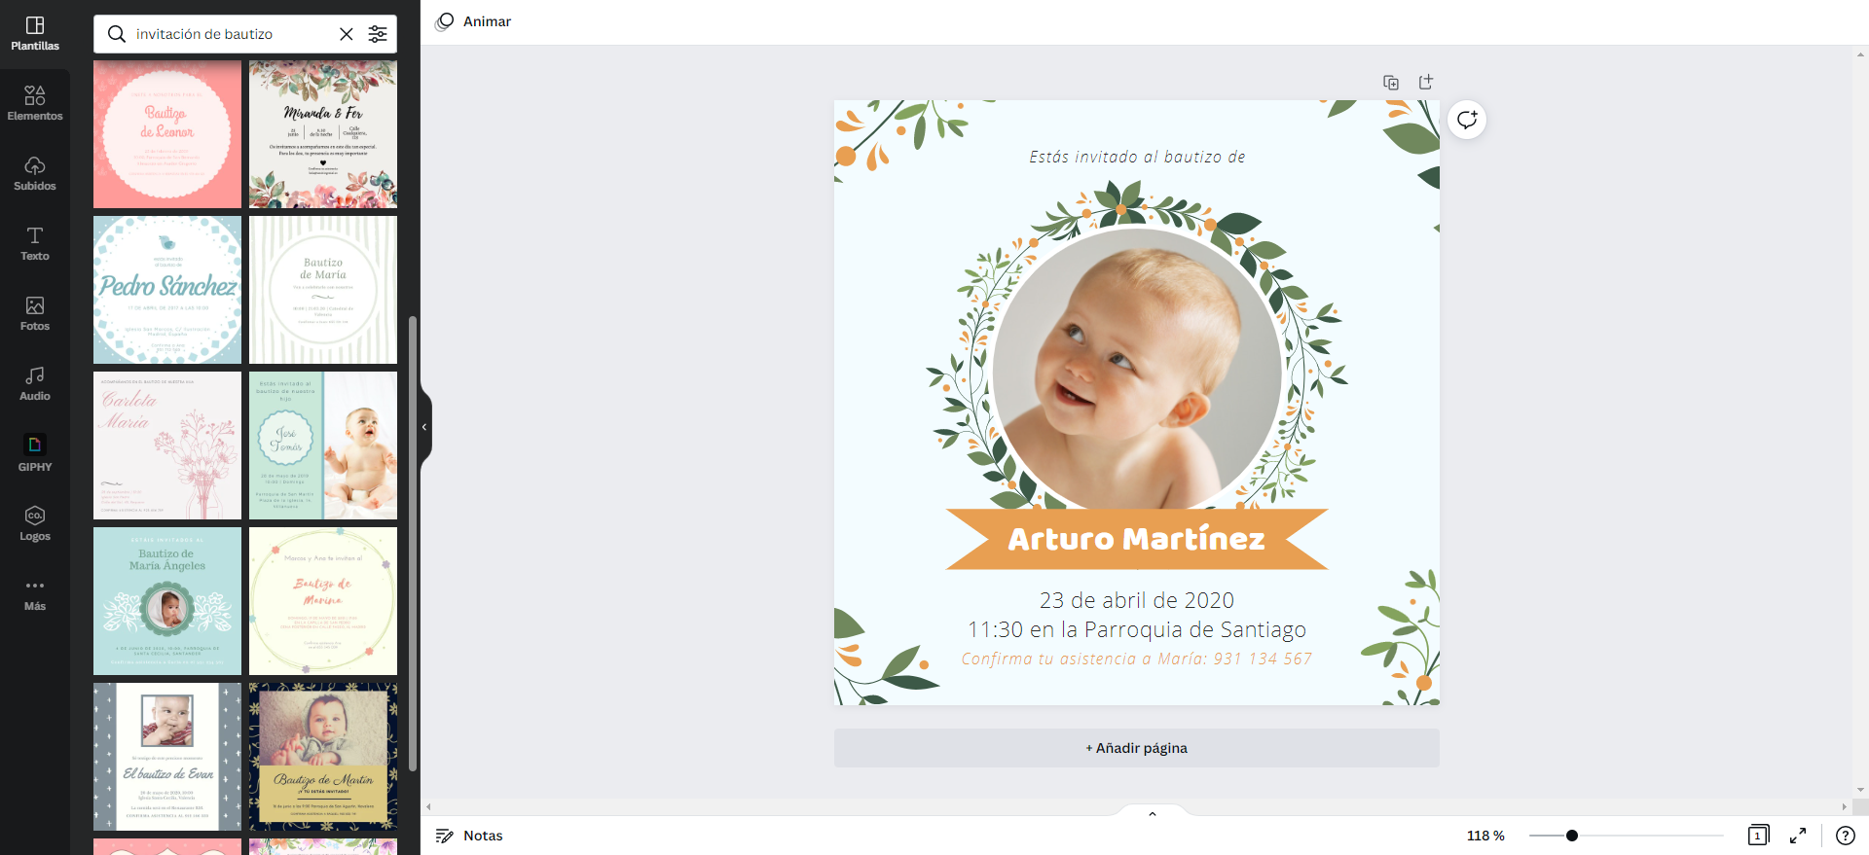This screenshot has height=855, width=1869.
Task: Select the Carlota María template
Action: pos(167,445)
